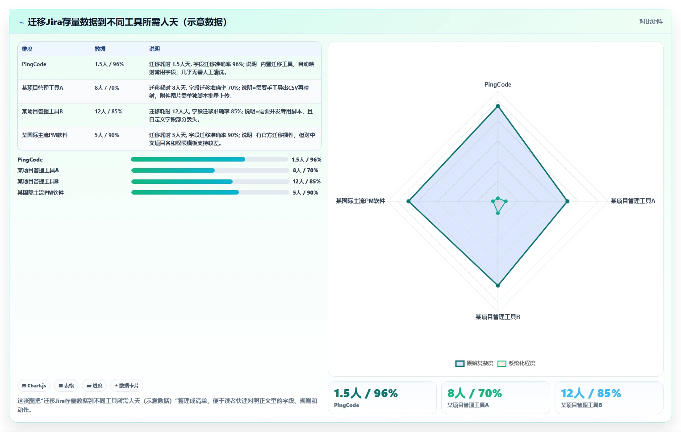681x432 pixels.
Task: Click the outer radar point on PingCode axis
Action: [x=498, y=106]
